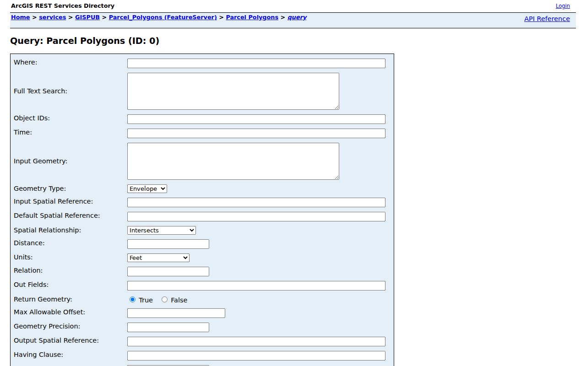586x366 pixels.
Task: Click inside the Full Text Search textarea
Action: [x=233, y=91]
